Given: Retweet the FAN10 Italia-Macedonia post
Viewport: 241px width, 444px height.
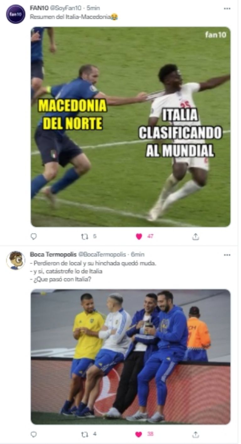Looking at the screenshot, I should (x=85, y=236).
